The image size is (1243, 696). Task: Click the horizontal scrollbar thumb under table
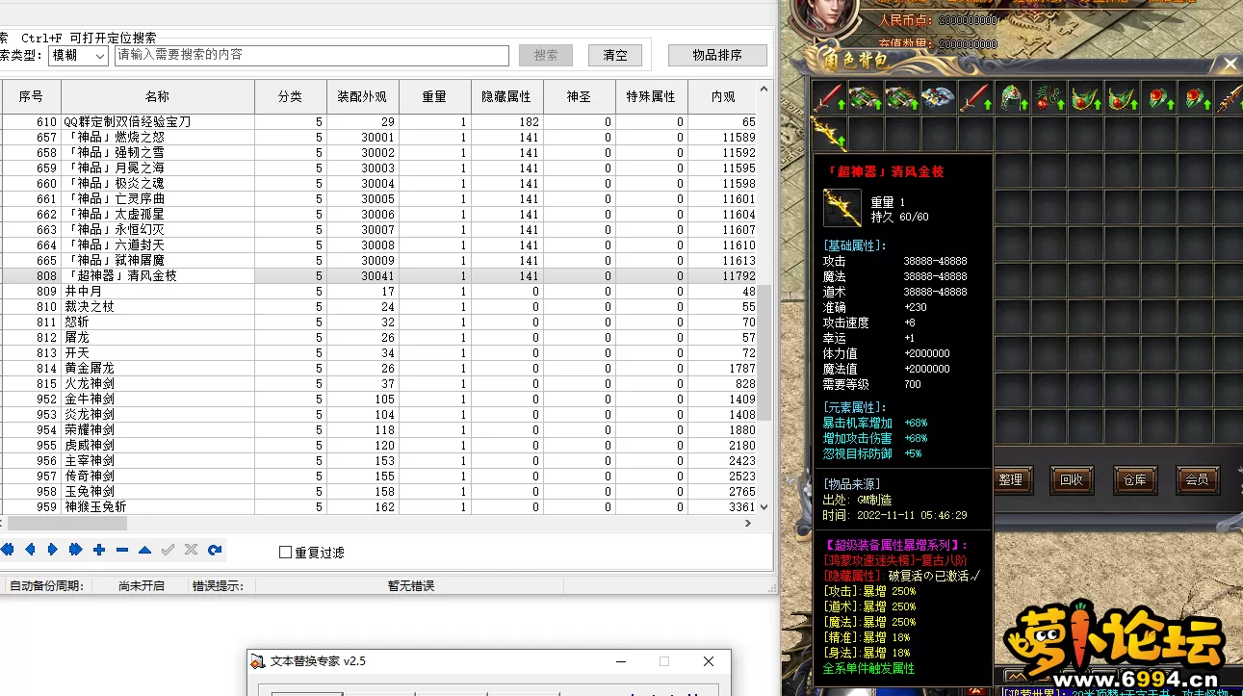[x=67, y=523]
